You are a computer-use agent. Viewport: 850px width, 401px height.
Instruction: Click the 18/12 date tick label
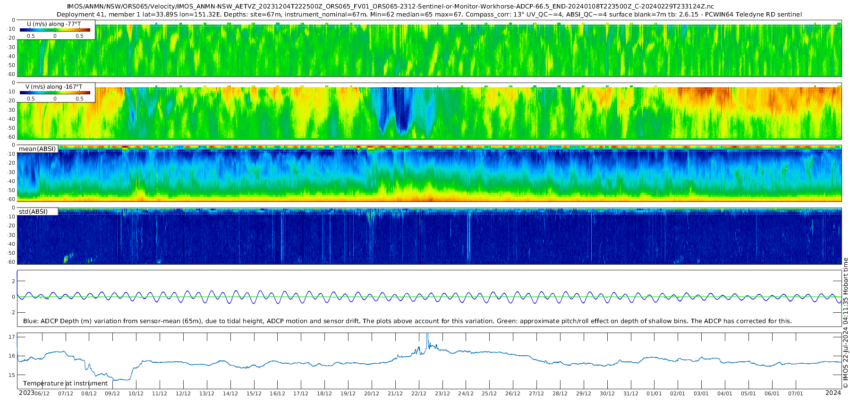324,393
